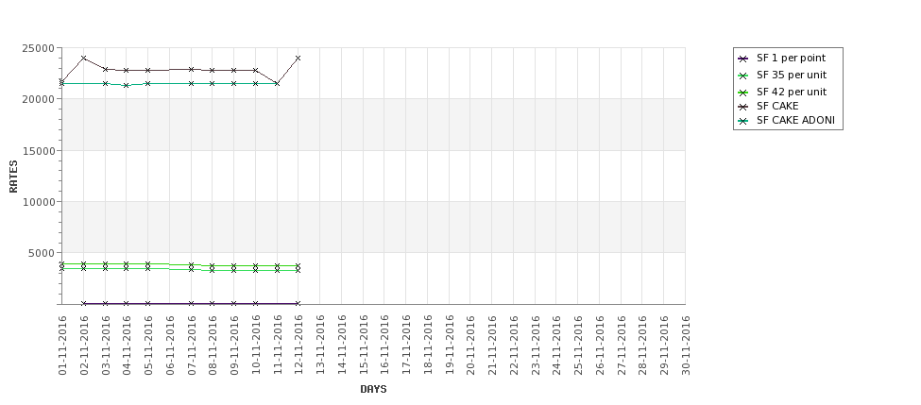
Task: Click the 25000 value on rates axis
Action: [x=39, y=48]
